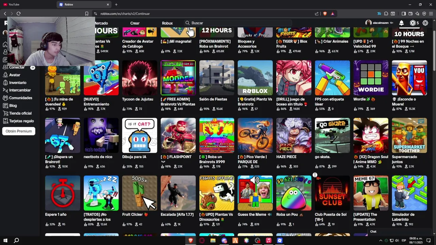The image size is (436, 245).
Task: Show hidden system tray icons
Action: tap(381, 241)
